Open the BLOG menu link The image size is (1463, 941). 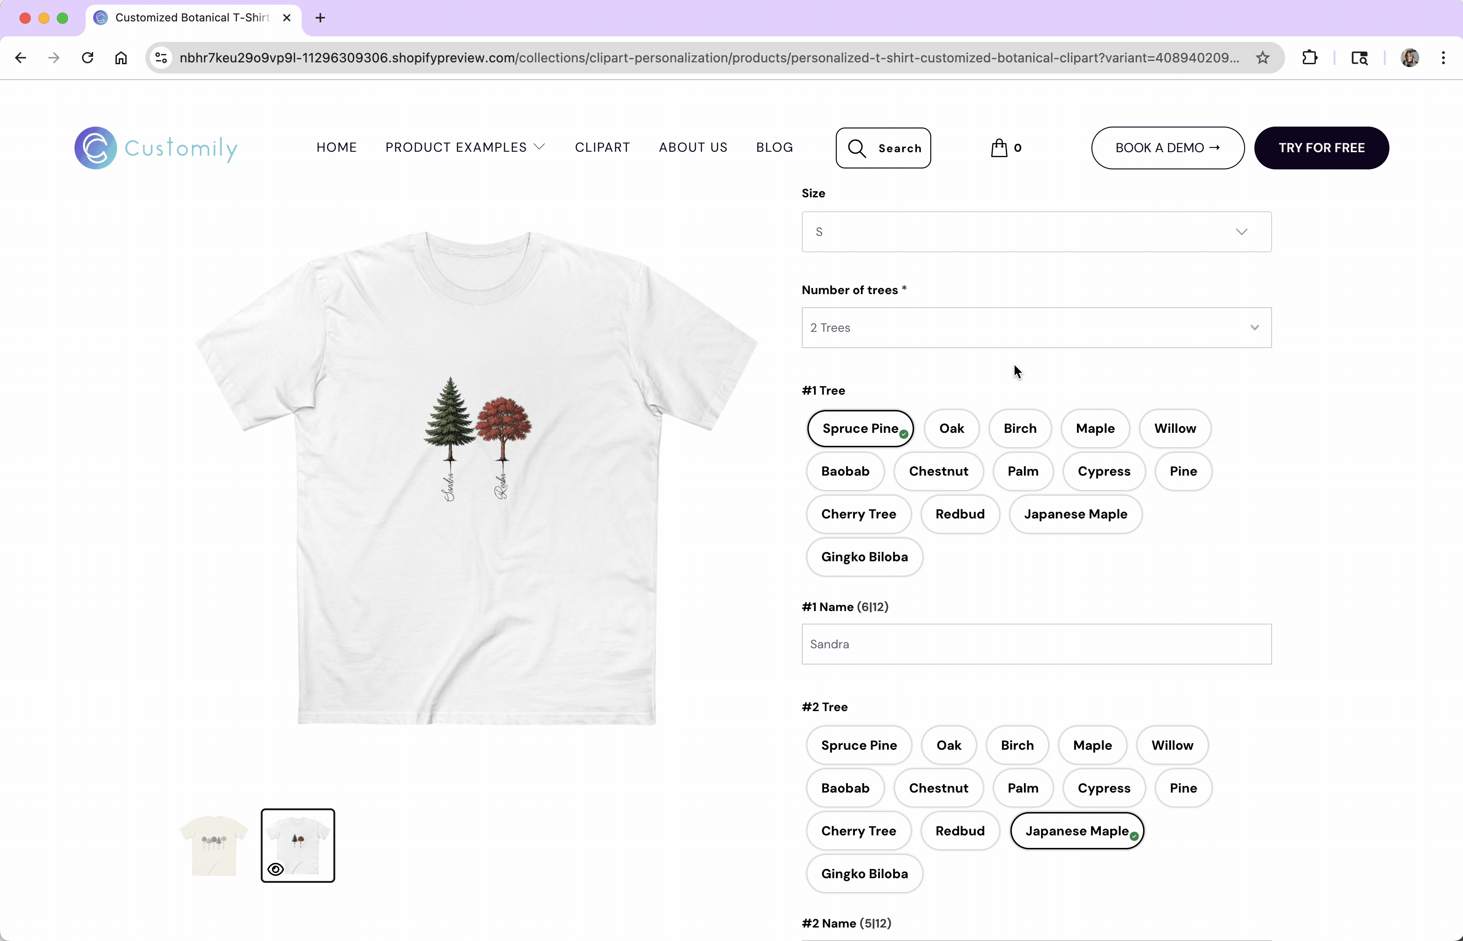point(774,147)
